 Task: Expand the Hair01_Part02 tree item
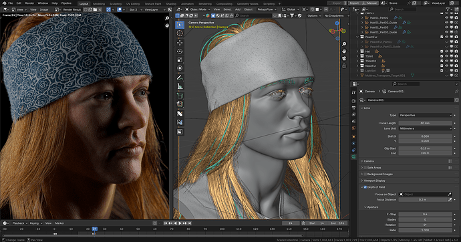(x=362, y=17)
